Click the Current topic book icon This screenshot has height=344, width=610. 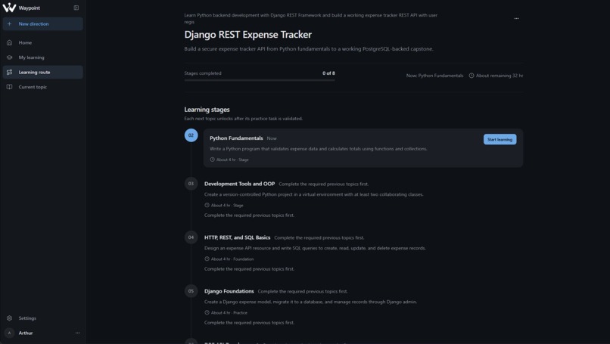pos(10,87)
